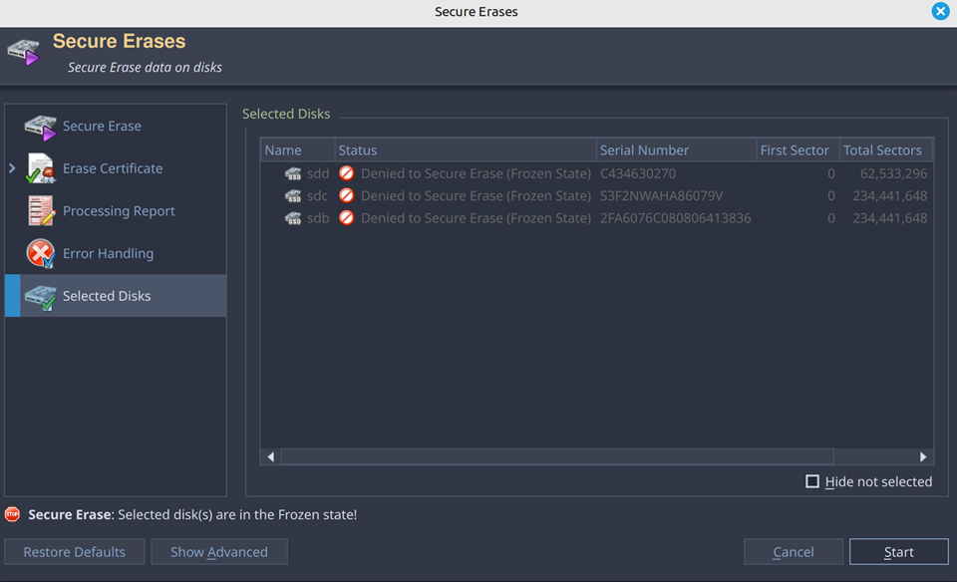Switch to the Error Handling section
This screenshot has height=583, width=957.
pyautogui.click(x=108, y=254)
